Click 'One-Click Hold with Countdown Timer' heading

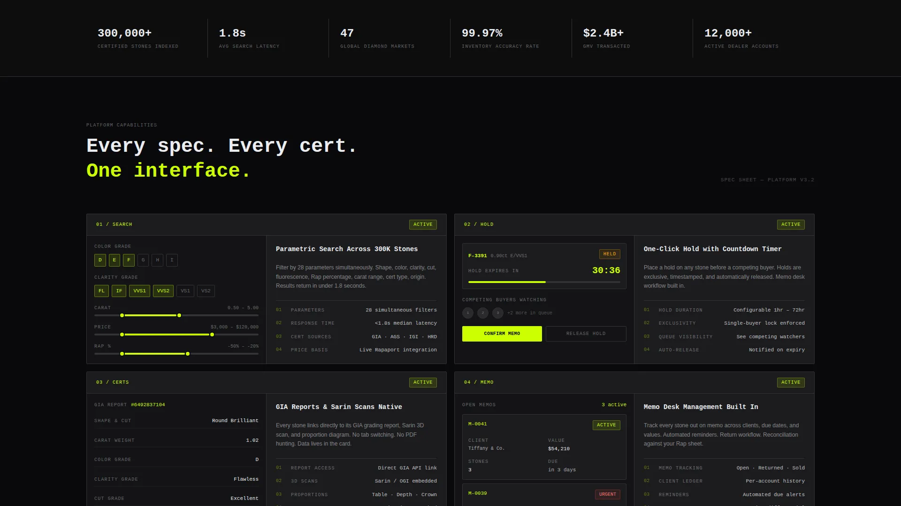click(x=713, y=249)
